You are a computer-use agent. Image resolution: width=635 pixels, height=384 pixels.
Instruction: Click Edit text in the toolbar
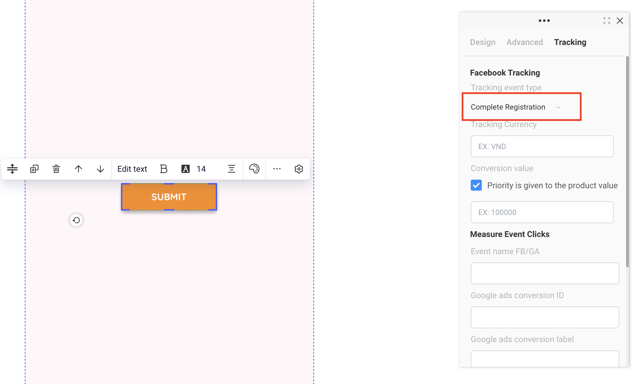pos(132,169)
